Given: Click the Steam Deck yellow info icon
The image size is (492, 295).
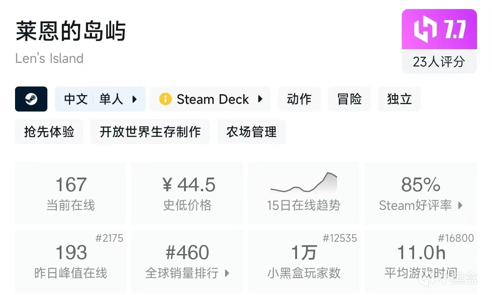Looking at the screenshot, I should [x=165, y=99].
